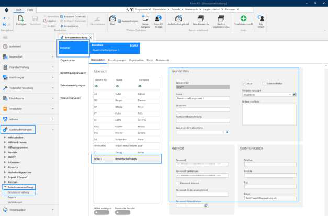Select the Benutzer blue side tab

pos(73,48)
